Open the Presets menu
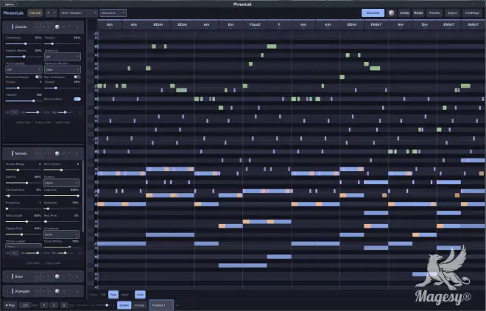Viewport: 486px width, 311px height. [x=434, y=13]
